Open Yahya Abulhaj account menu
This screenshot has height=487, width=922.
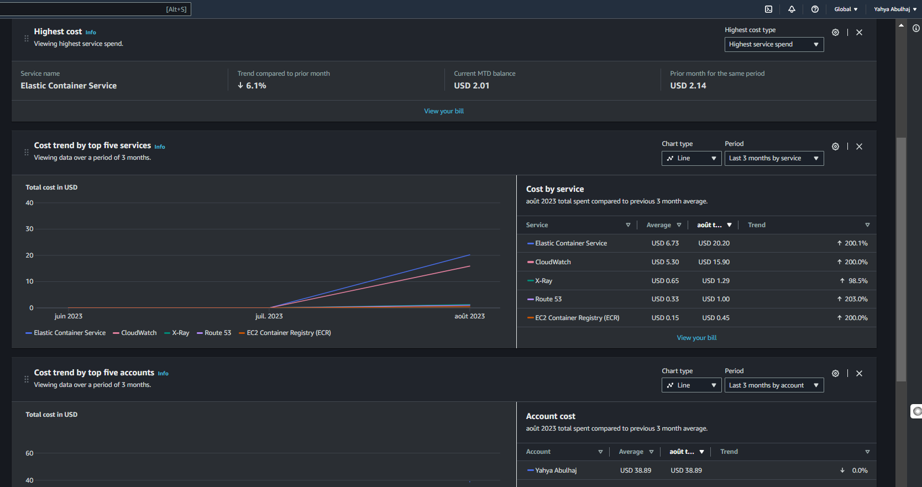tap(895, 9)
